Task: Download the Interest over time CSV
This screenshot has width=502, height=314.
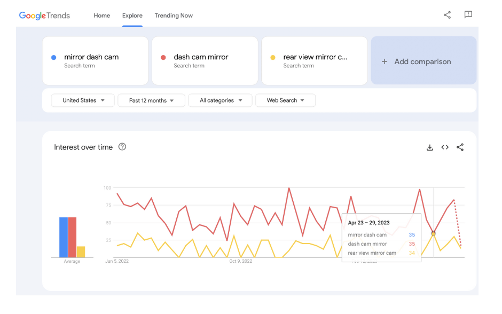Action: pyautogui.click(x=430, y=147)
